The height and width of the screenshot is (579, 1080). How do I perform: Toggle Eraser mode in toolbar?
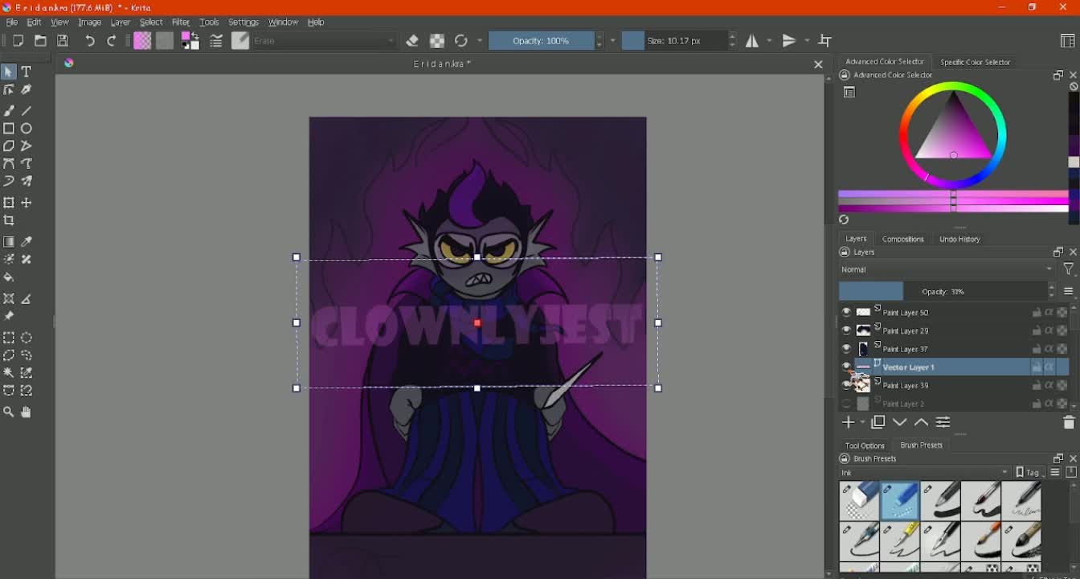413,41
